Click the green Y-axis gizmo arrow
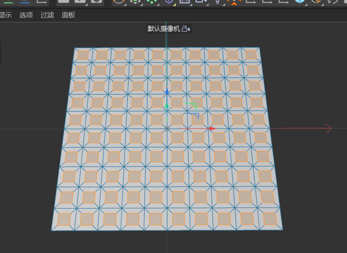 click(x=167, y=106)
